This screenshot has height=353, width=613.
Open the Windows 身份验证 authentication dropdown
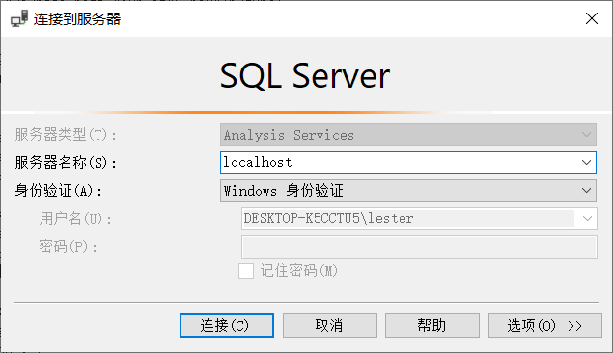coord(408,191)
